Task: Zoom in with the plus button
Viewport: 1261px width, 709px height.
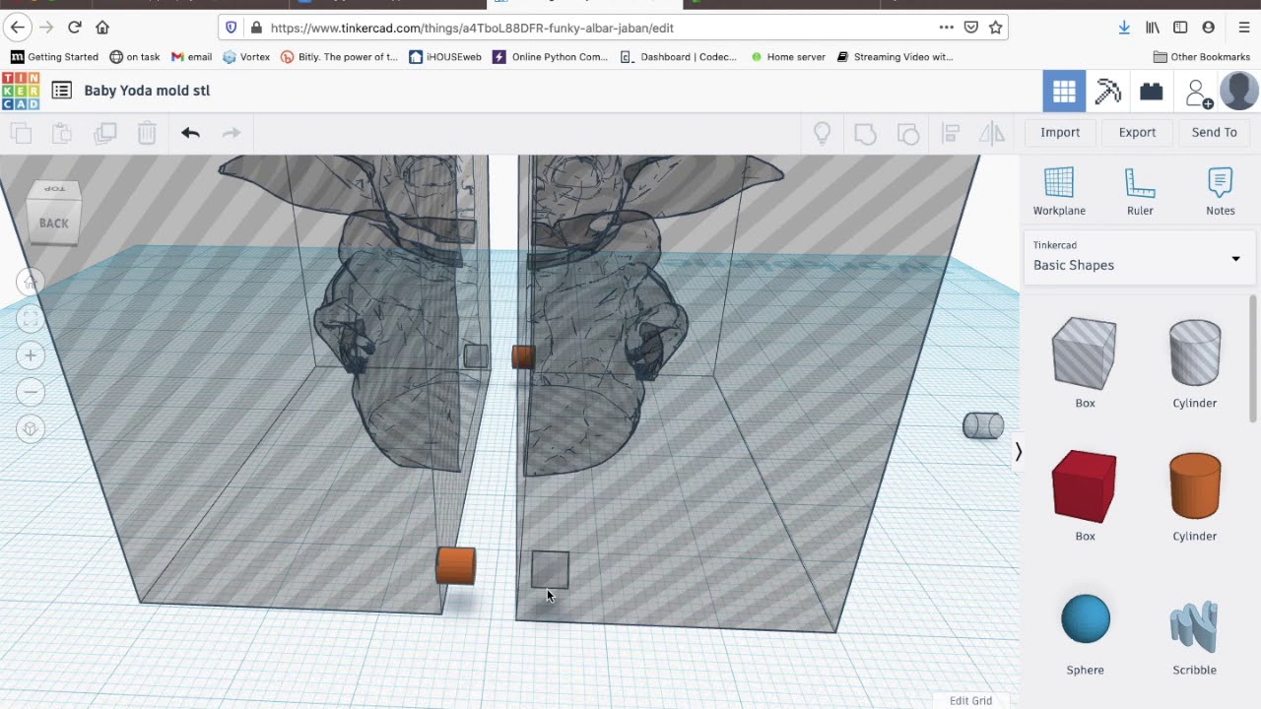Action: (30, 355)
